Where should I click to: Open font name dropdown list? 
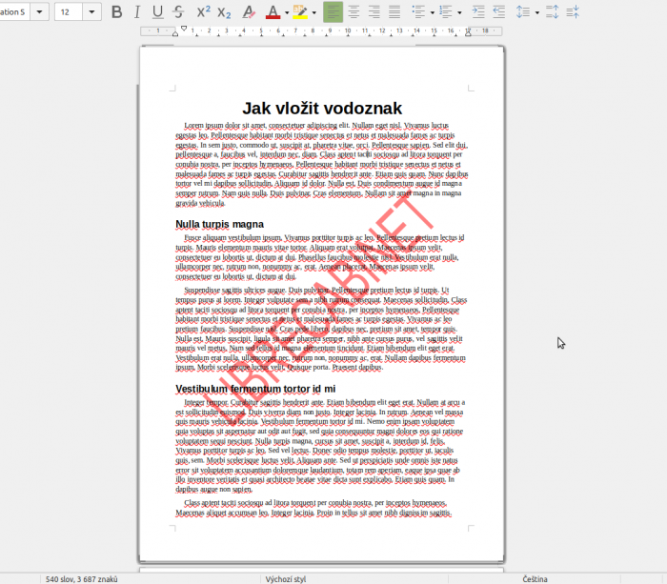pyautogui.click(x=40, y=12)
